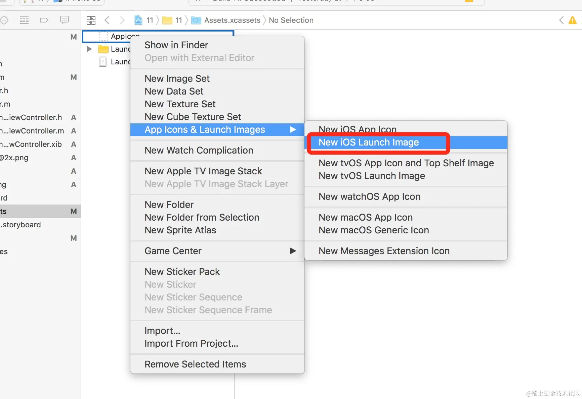The height and width of the screenshot is (399, 582).
Task: Select the …wController.xib file in navigator
Action: pyautogui.click(x=40, y=145)
